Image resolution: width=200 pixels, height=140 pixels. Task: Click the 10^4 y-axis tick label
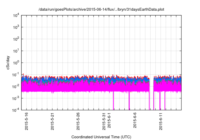pyautogui.click(x=16, y=16)
